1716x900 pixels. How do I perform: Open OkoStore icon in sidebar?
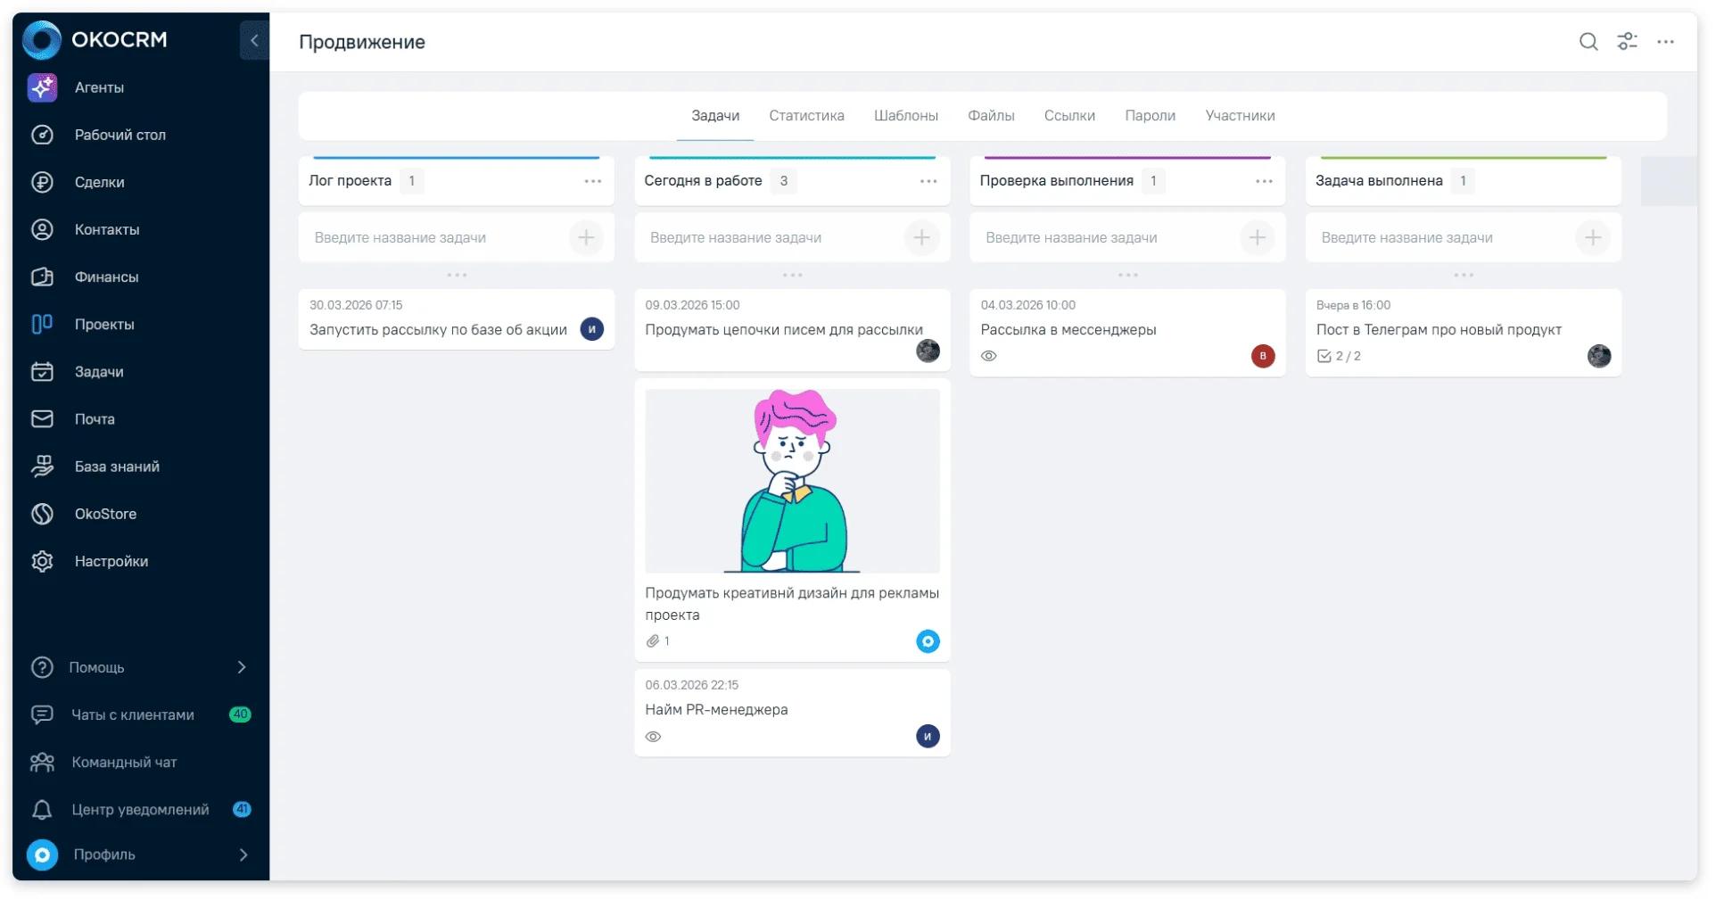pyautogui.click(x=42, y=514)
